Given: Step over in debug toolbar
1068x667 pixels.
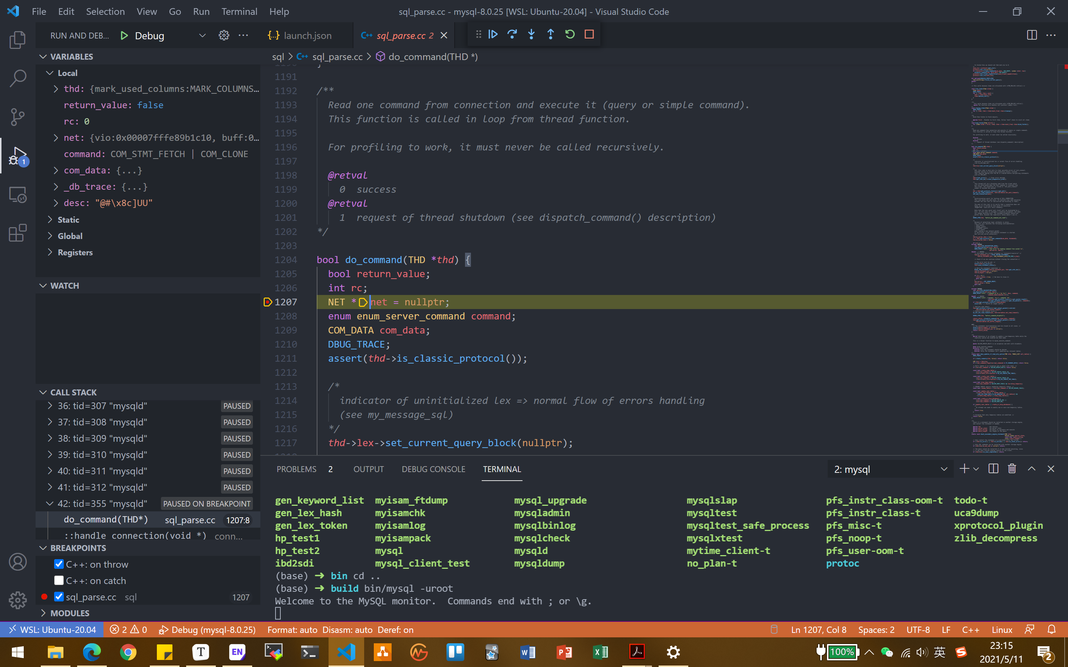Looking at the screenshot, I should point(512,34).
